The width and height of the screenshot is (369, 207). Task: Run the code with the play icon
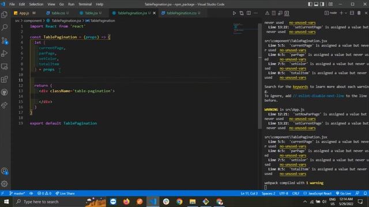coord(234,13)
